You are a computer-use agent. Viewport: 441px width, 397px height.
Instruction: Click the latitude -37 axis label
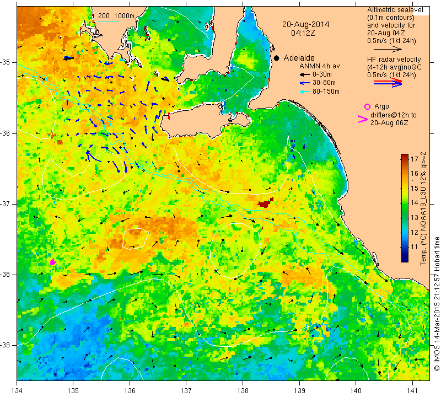pos(6,203)
